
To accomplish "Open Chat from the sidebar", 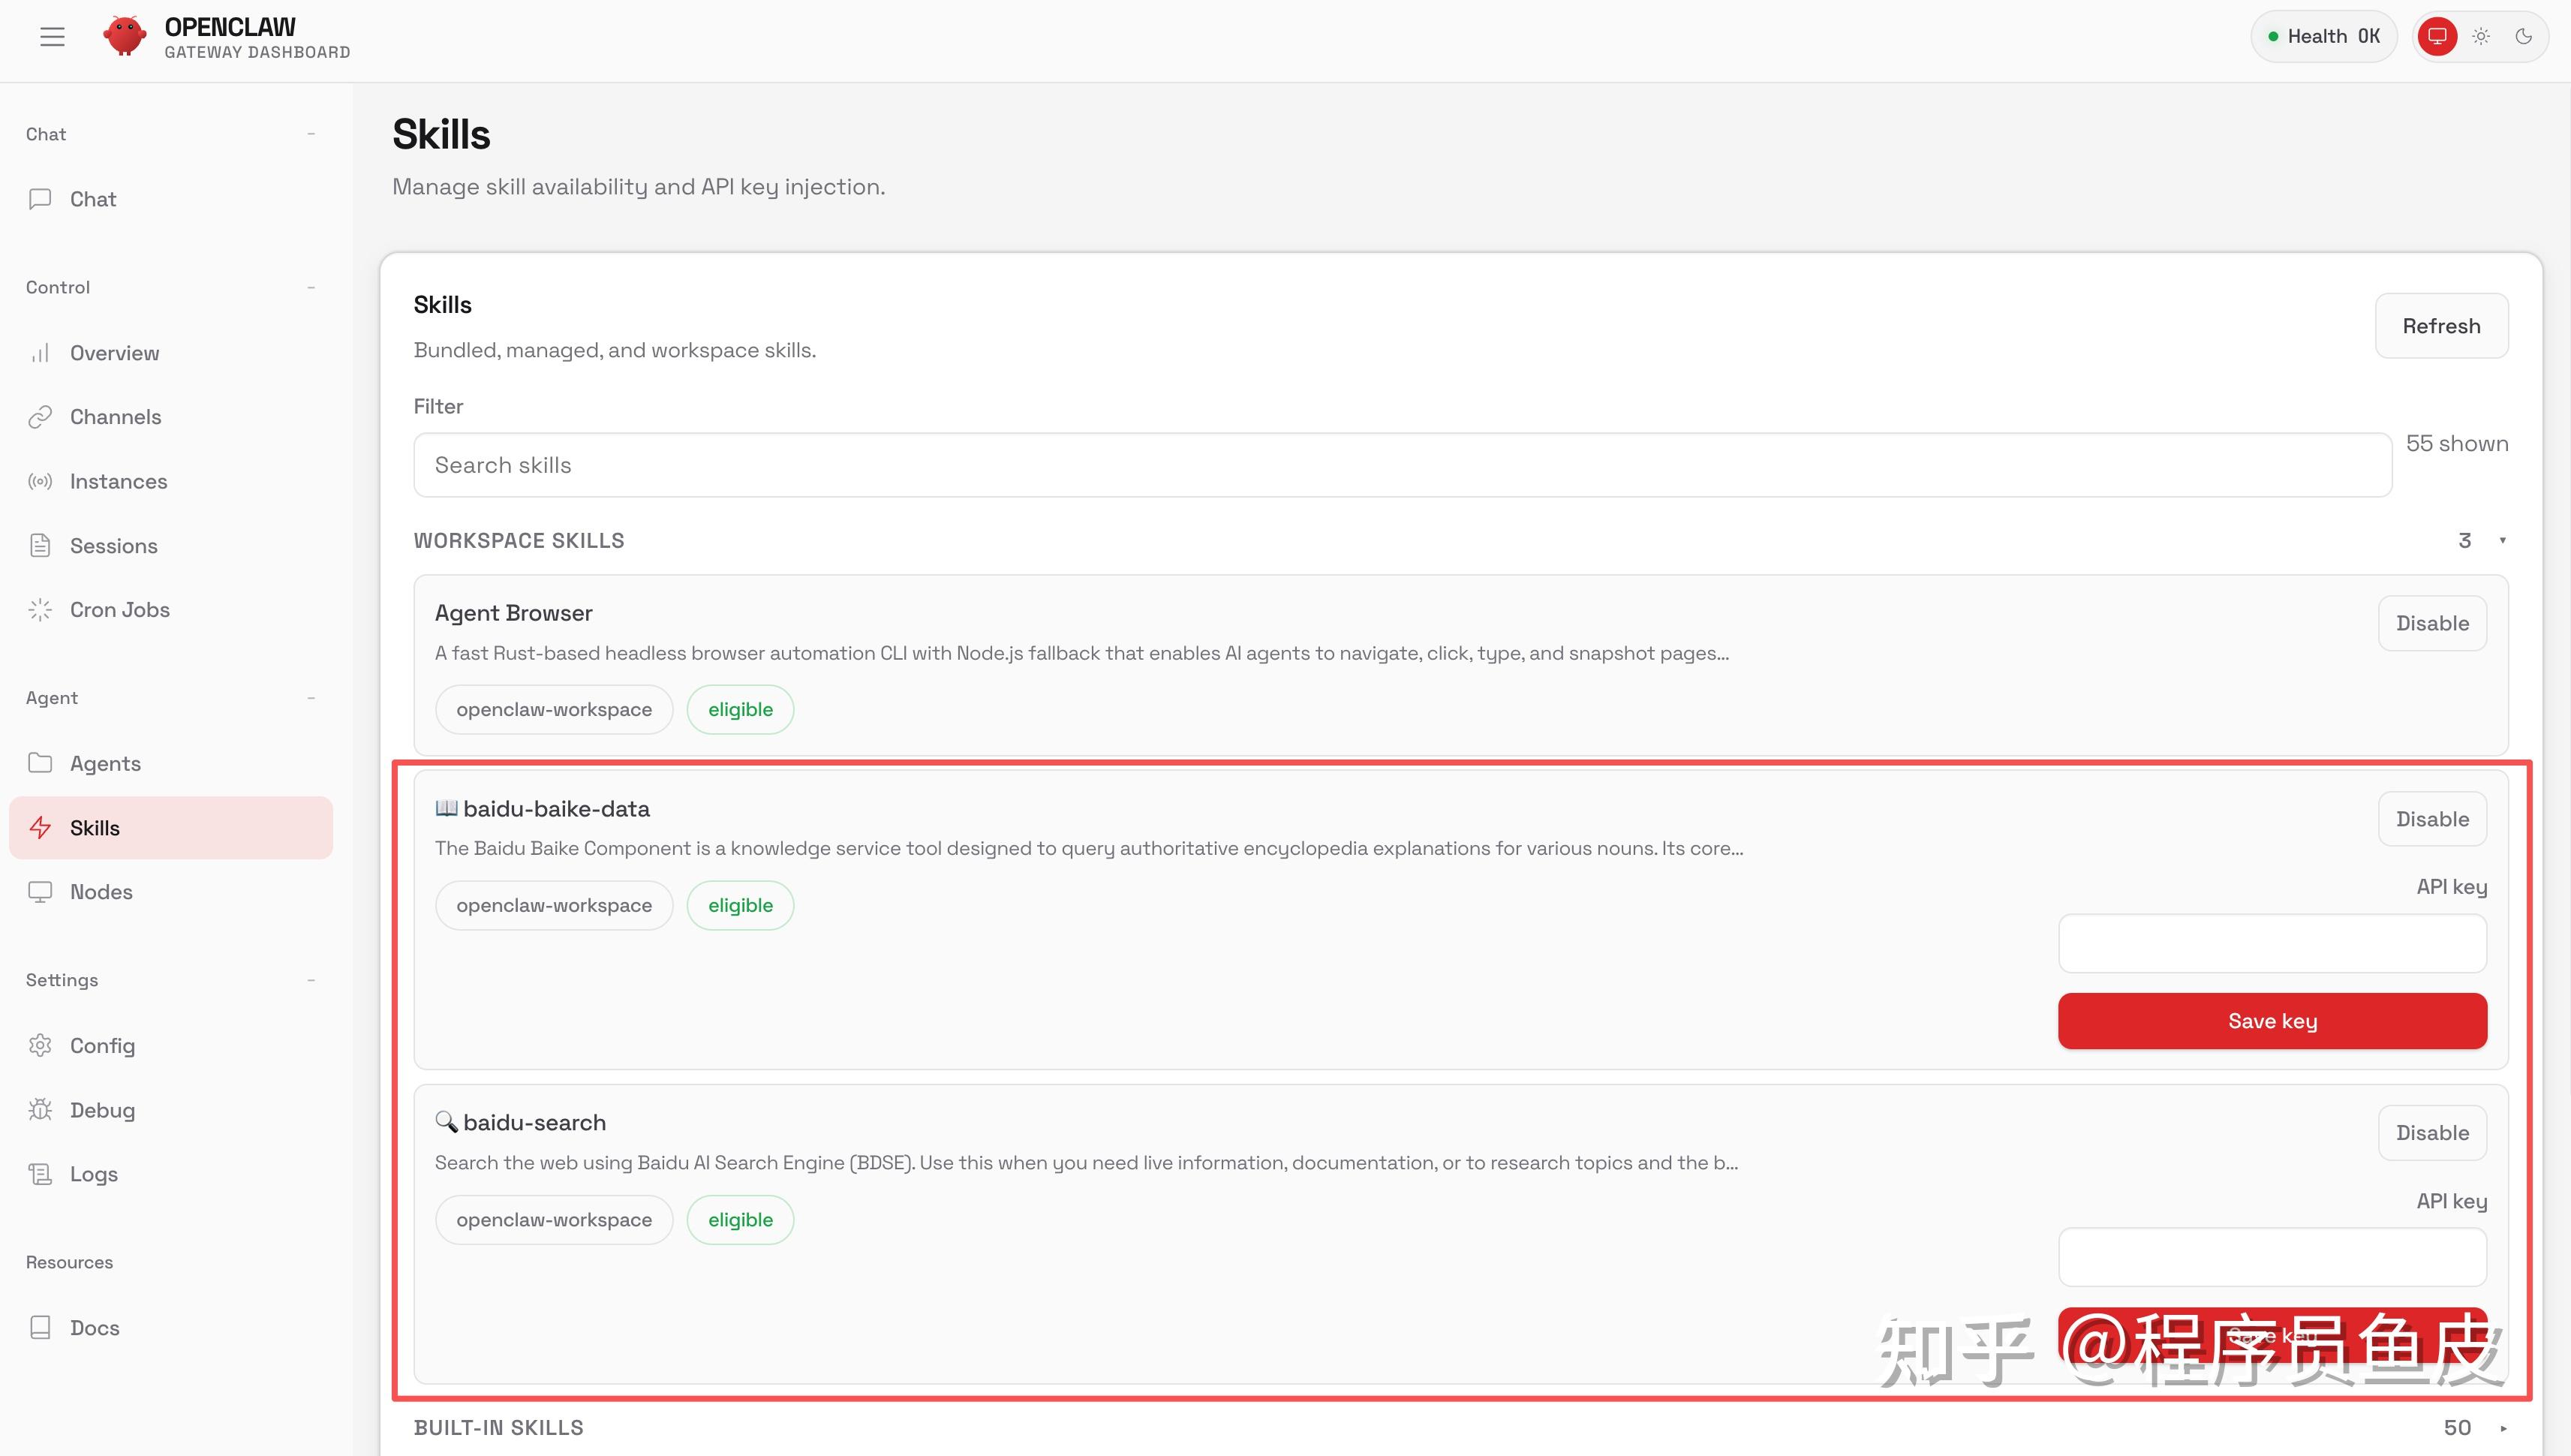I will coord(93,199).
